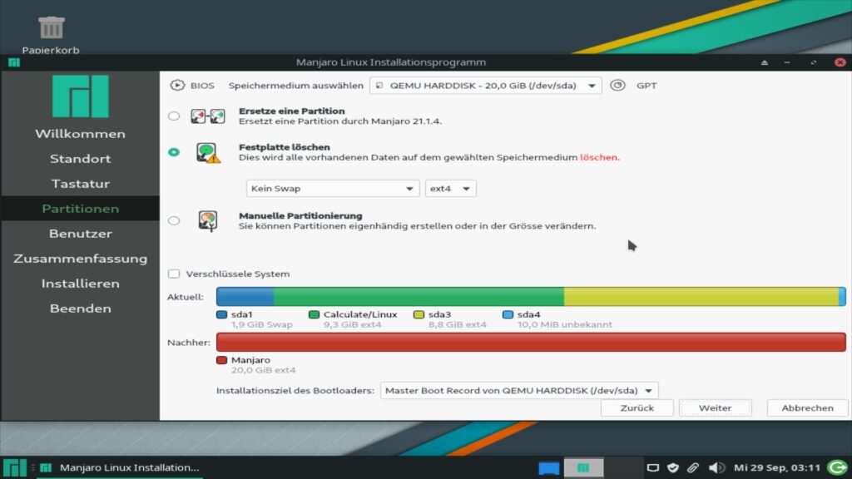Go to the Zusammenfassung step in sidebar
Viewport: 852px width, 479px height.
coord(81,259)
